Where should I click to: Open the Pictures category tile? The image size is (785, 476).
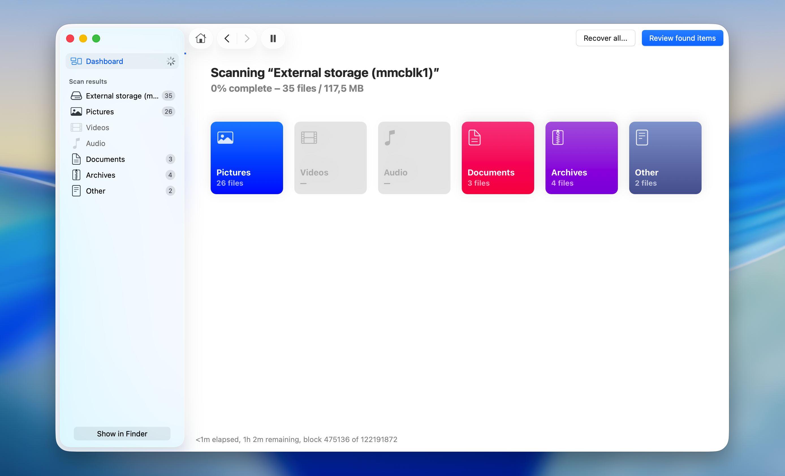[247, 158]
